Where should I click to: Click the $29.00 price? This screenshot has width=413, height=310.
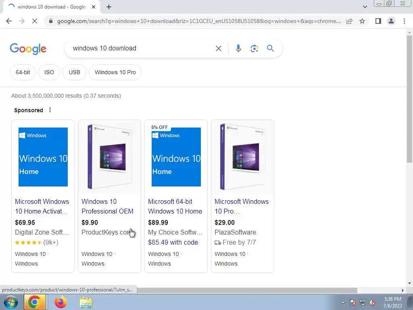click(x=224, y=222)
